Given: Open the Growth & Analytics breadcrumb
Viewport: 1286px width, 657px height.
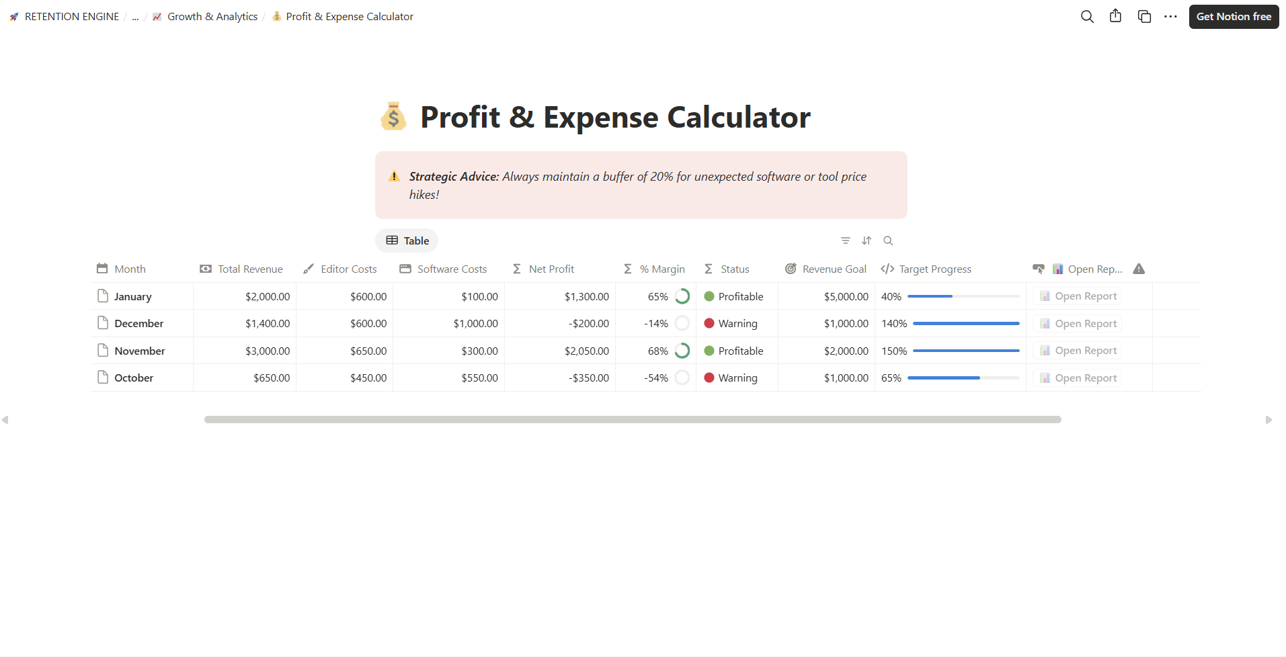Looking at the screenshot, I should pos(205,17).
